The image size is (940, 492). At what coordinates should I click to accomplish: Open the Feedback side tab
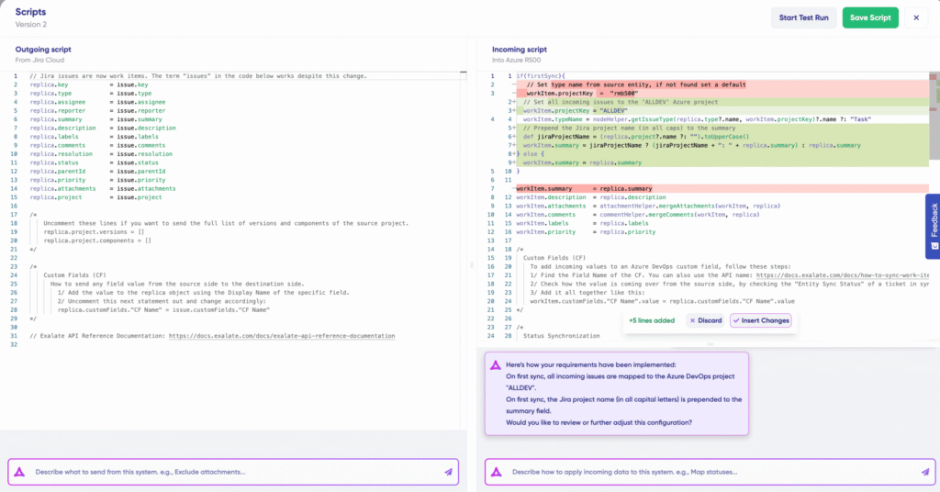[x=933, y=227]
